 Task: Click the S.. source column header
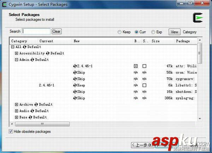pos(146,41)
